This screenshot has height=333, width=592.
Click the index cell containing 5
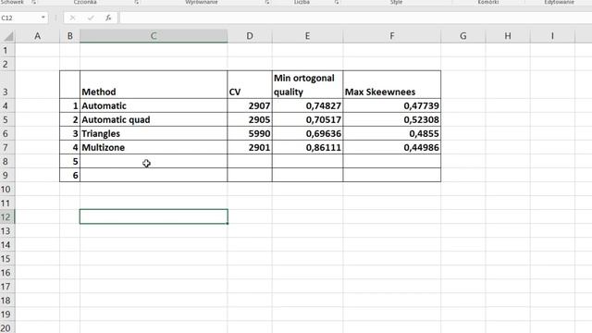tap(70, 162)
